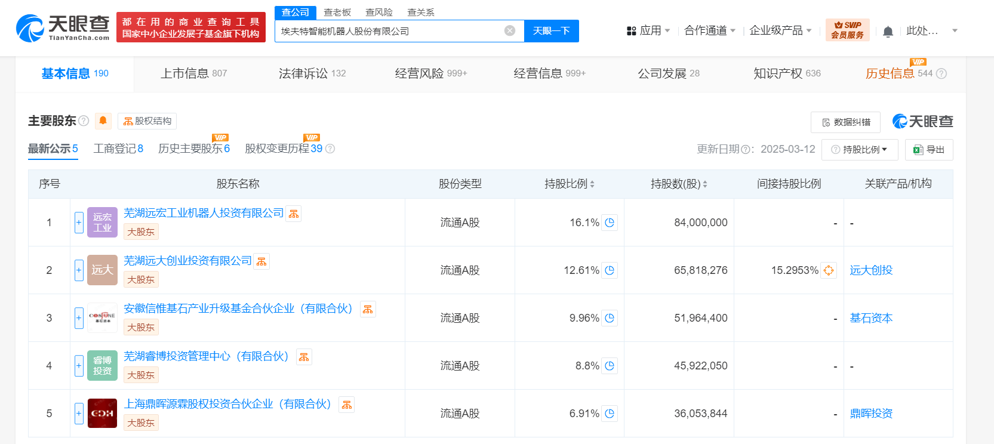This screenshot has height=444, width=994.
Task: Select 历史主要股东 sub-tab
Action: point(194,149)
